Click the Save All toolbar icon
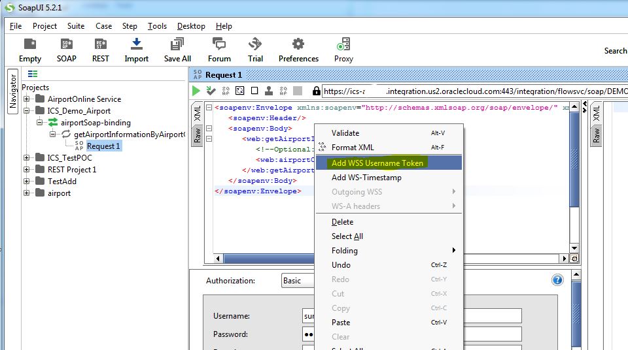The width and height of the screenshot is (628, 350). click(177, 44)
